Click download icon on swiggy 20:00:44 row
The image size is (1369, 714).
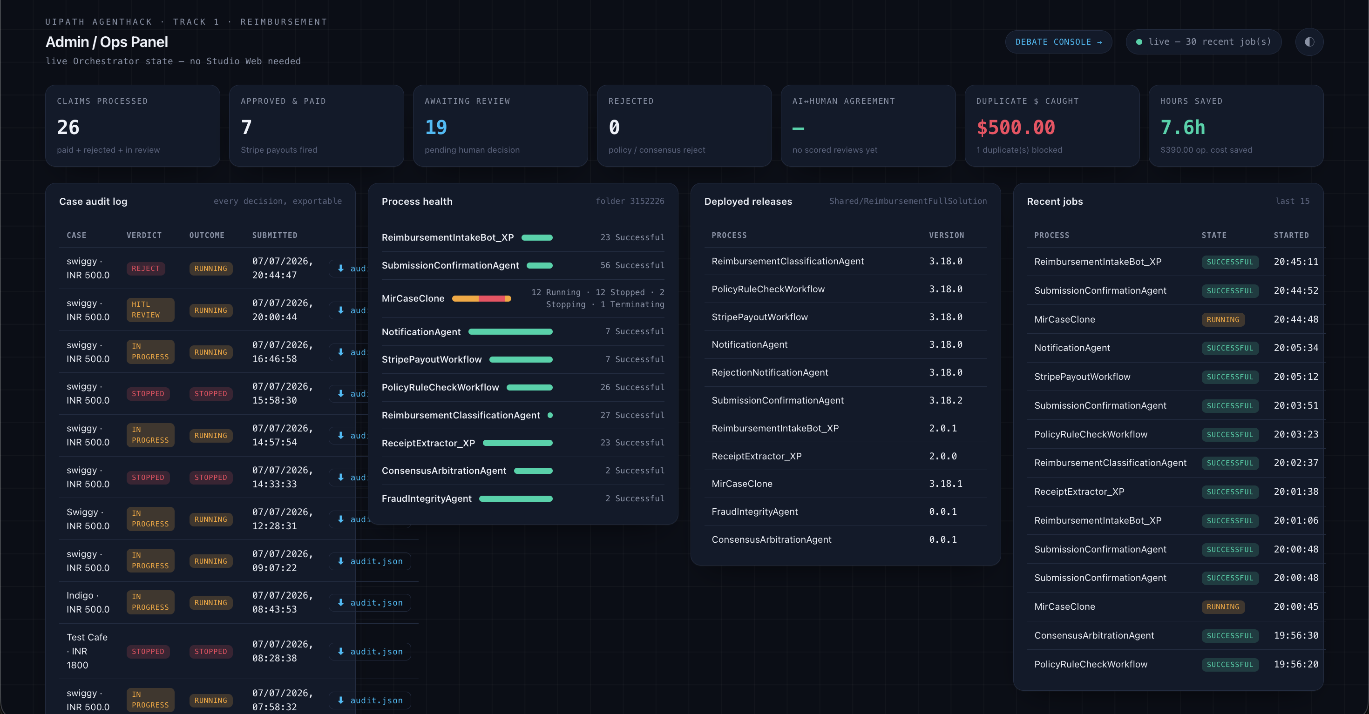tap(341, 310)
